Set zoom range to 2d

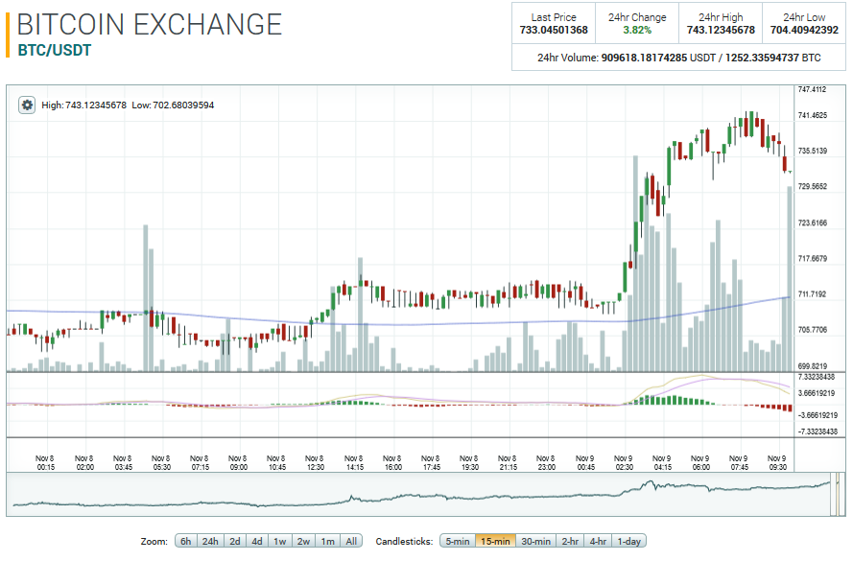pyautogui.click(x=234, y=542)
